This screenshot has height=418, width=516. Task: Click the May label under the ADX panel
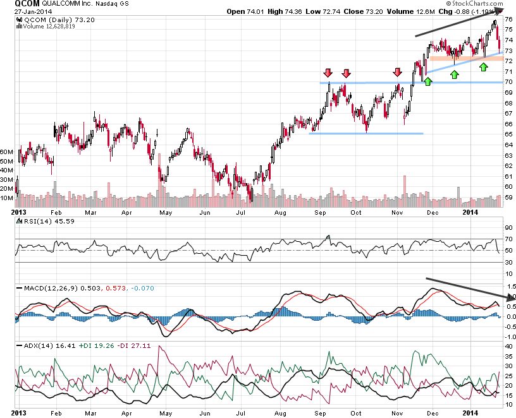(x=166, y=414)
